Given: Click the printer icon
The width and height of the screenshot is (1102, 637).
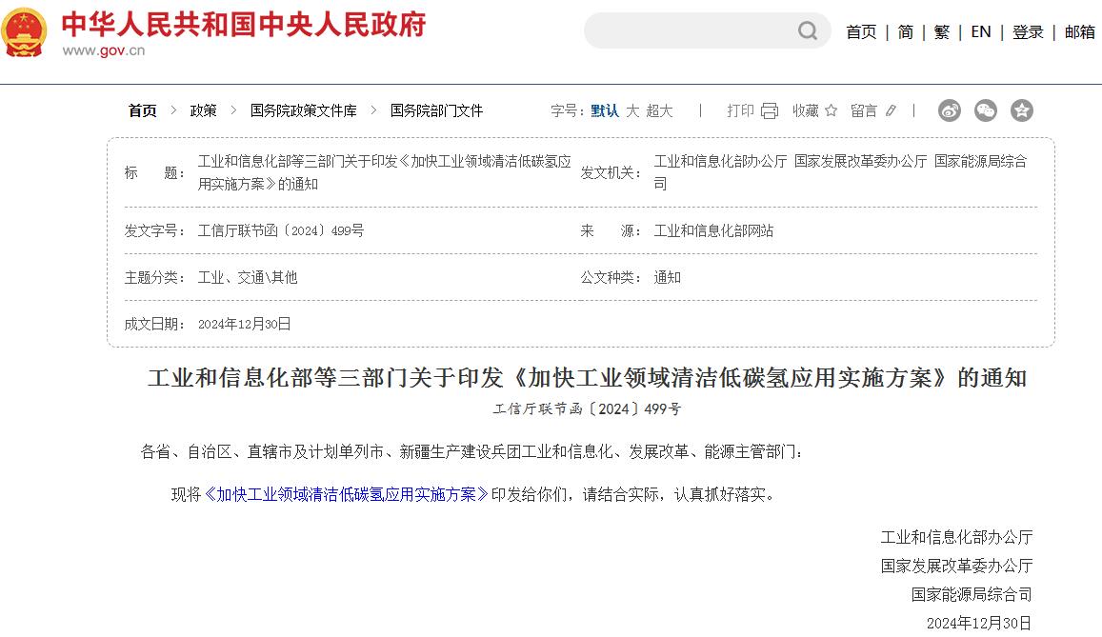Looking at the screenshot, I should pyautogui.click(x=770, y=110).
